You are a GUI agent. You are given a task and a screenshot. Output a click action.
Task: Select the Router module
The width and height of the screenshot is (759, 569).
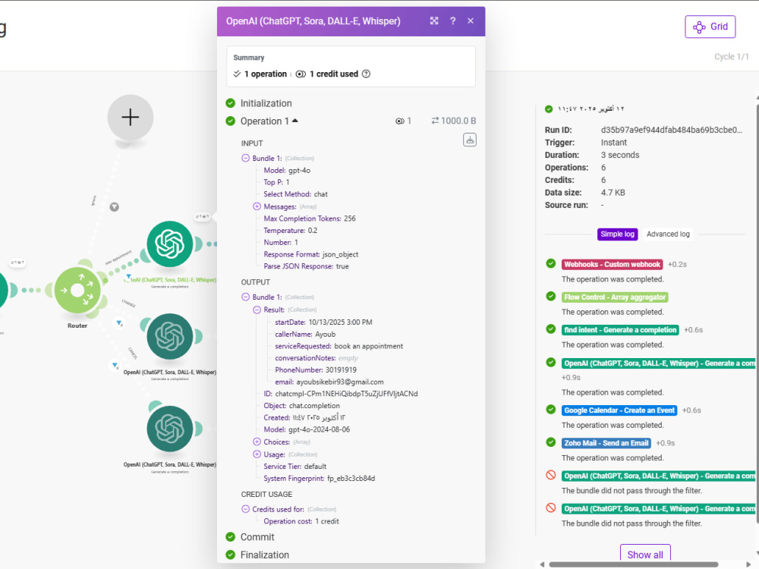click(77, 291)
